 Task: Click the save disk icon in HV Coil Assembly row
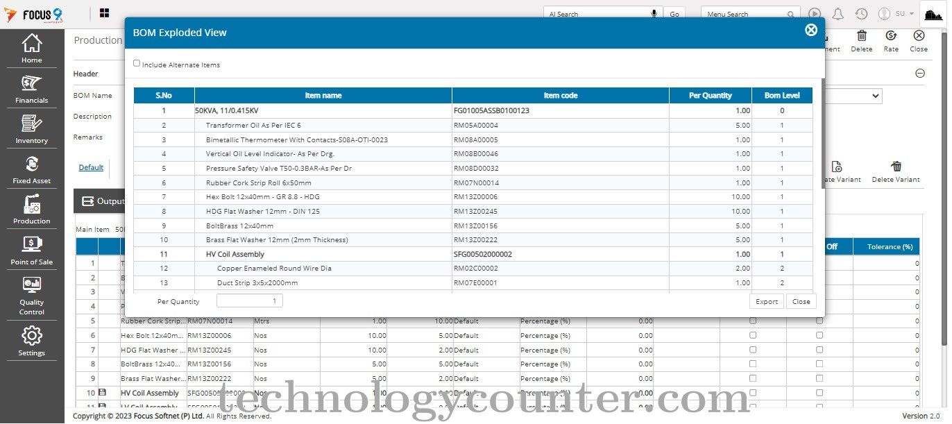(x=102, y=393)
